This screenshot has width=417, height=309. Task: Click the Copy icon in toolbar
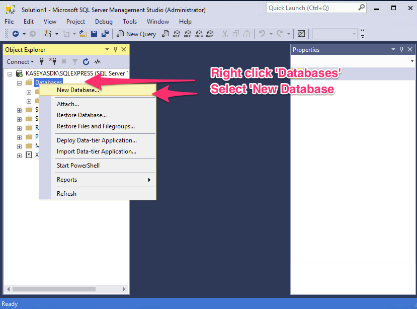click(236, 34)
